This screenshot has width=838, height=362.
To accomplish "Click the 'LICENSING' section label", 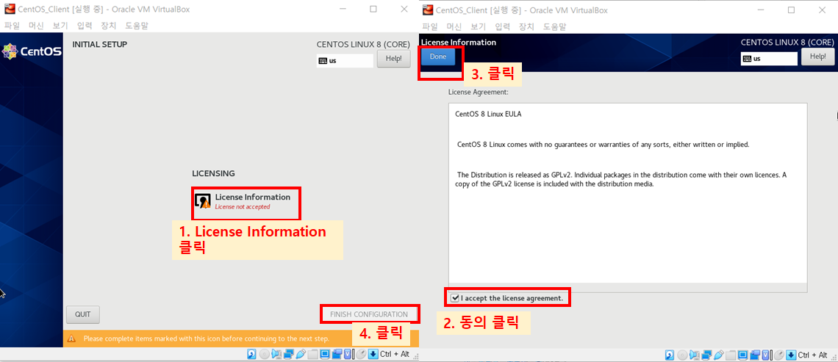I will 213,173.
